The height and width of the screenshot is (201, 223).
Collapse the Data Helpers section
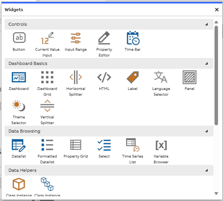pos(206,170)
